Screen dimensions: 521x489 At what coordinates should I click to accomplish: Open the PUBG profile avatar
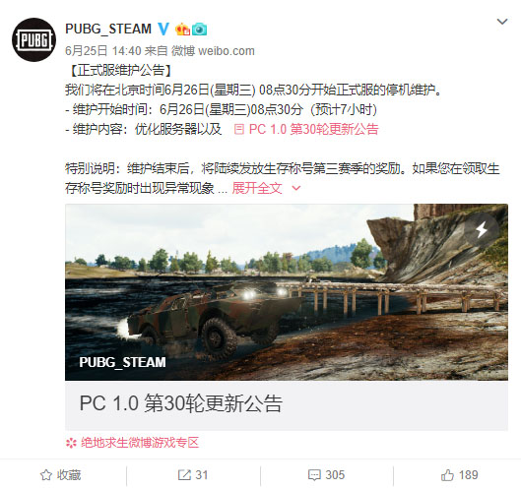pos(33,39)
